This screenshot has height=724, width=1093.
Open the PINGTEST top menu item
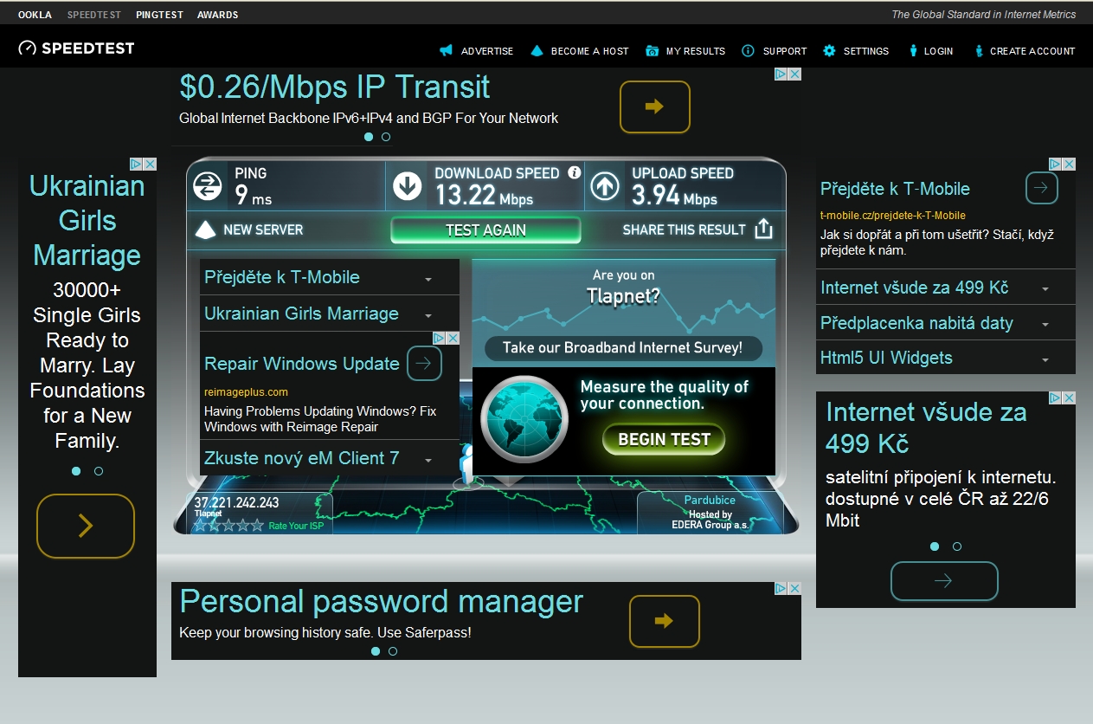click(x=159, y=15)
